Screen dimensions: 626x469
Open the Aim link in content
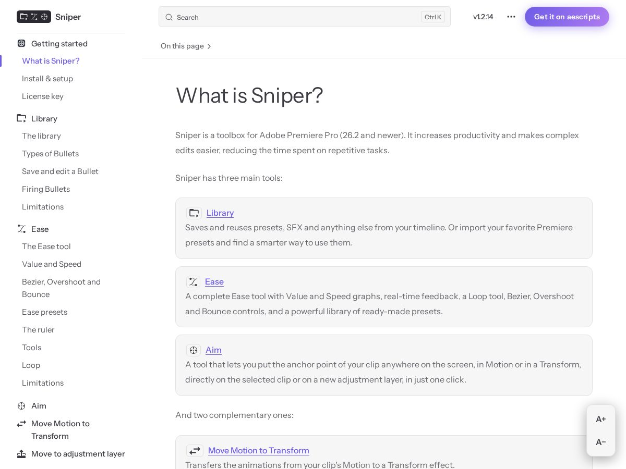click(x=213, y=350)
